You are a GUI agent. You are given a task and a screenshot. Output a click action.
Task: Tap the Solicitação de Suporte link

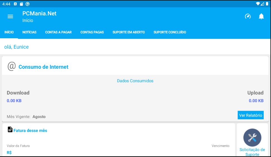coord(252,152)
